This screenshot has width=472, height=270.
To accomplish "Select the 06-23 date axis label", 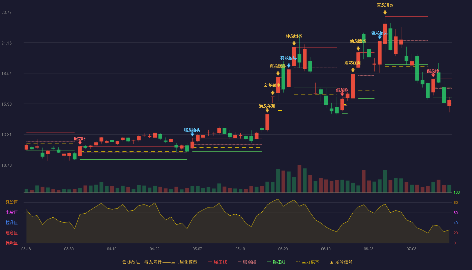I will pos(368,249).
